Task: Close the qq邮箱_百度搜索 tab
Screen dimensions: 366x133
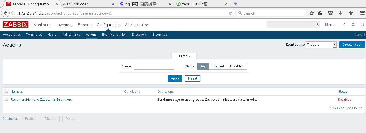Action: pyautogui.click(x=170, y=4)
